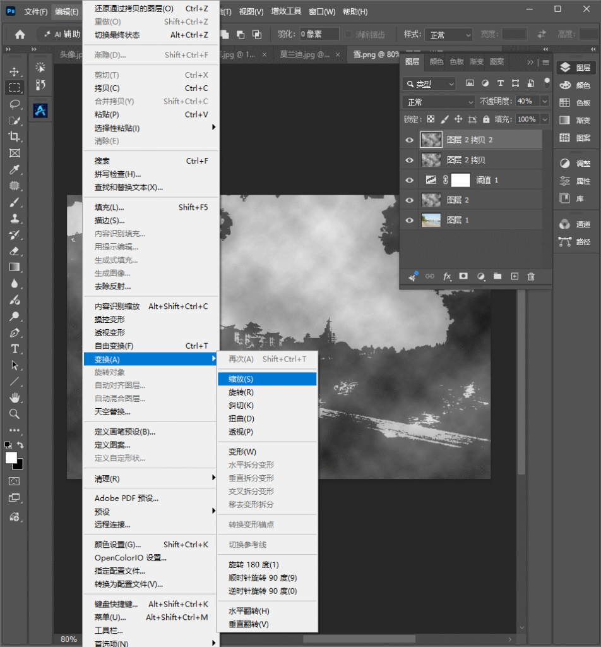The height and width of the screenshot is (647, 601).
Task: Select the Gradient tool
Action: point(15,267)
